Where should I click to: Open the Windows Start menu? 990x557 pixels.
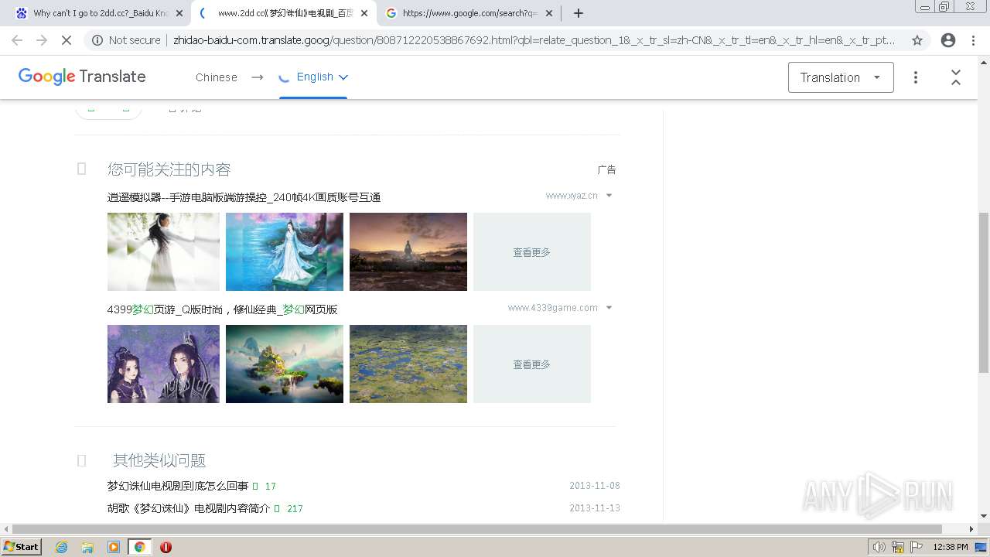(22, 546)
